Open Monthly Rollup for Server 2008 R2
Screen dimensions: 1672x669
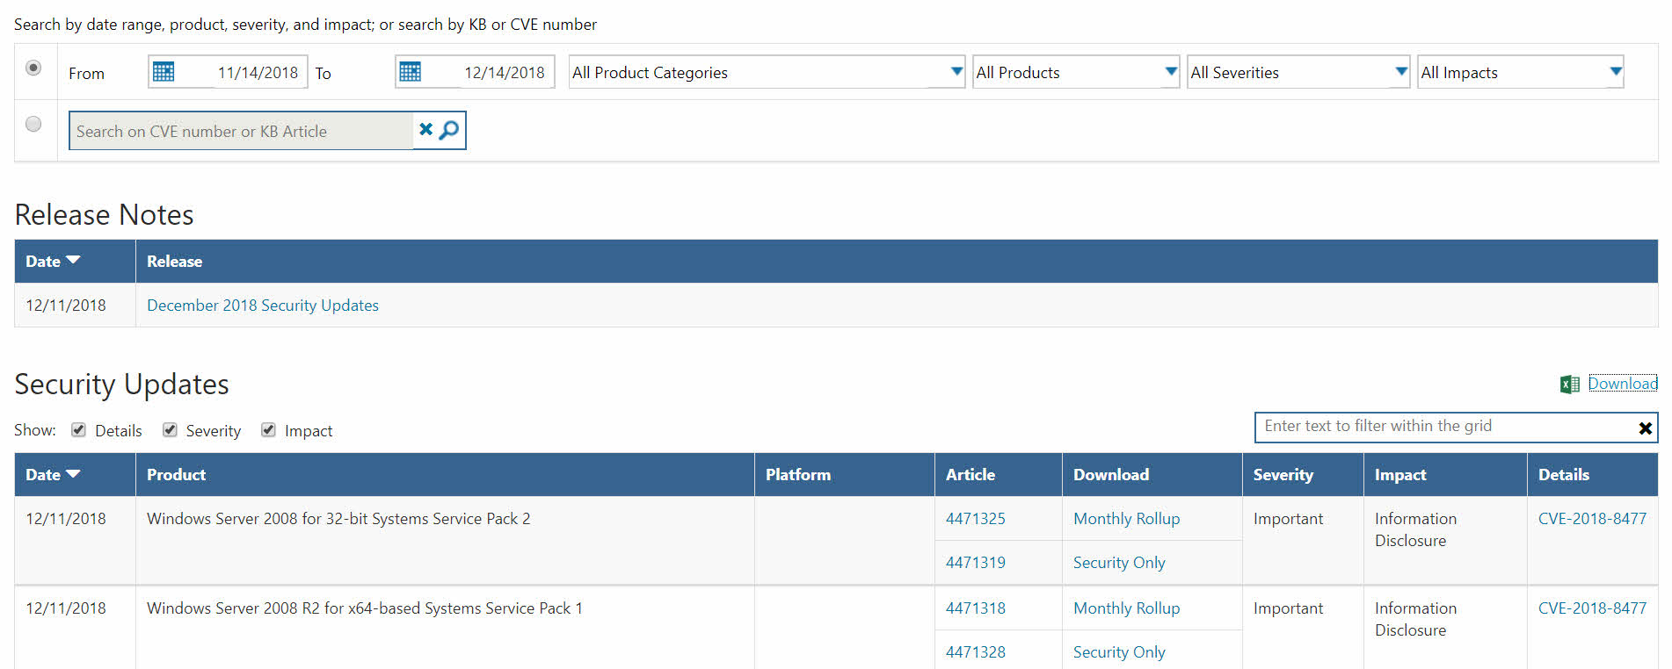pos(1127,608)
